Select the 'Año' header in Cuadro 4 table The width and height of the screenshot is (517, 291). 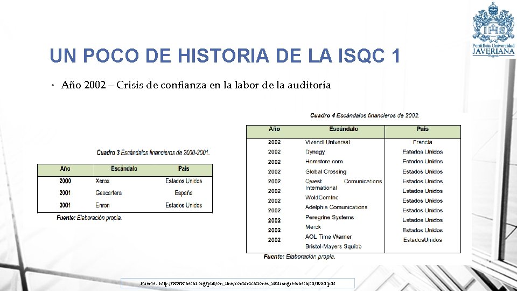pyautogui.click(x=274, y=129)
